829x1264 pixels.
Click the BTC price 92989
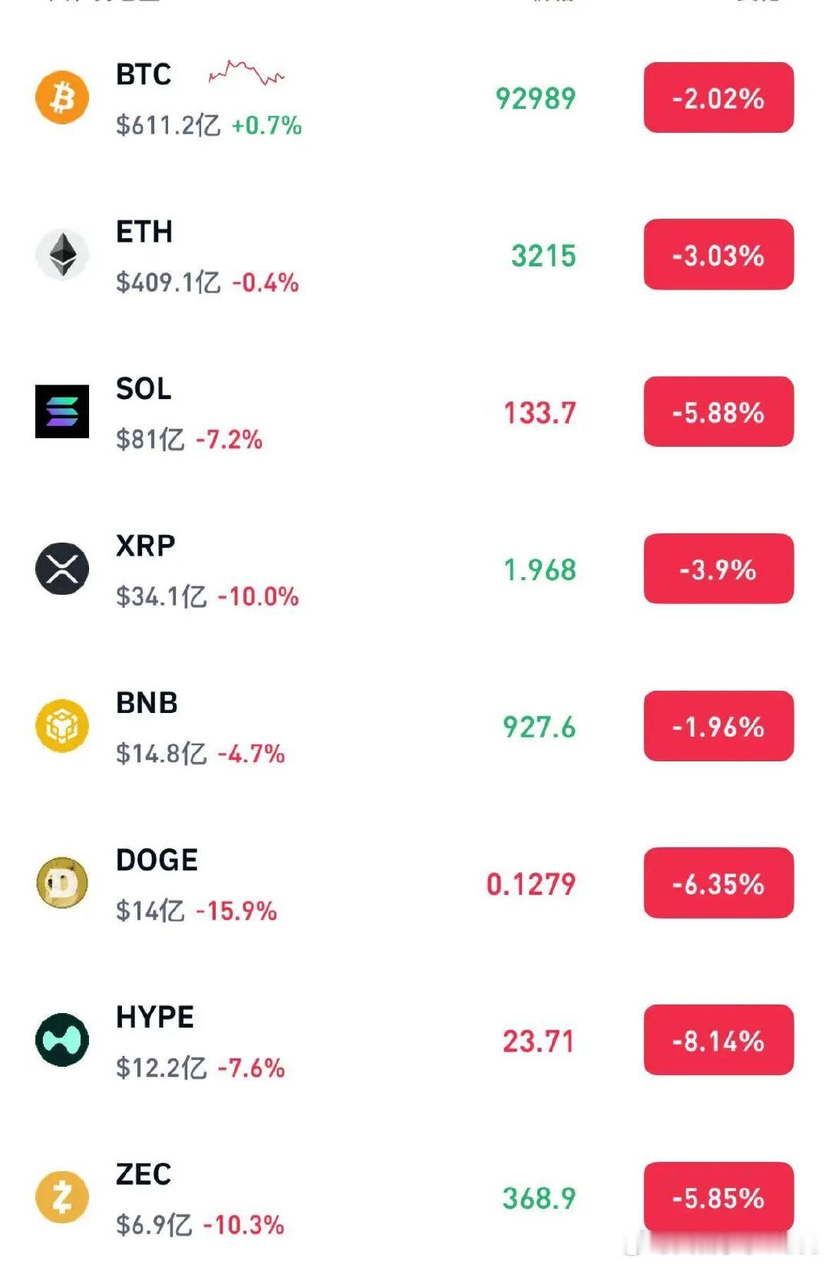pos(536,98)
